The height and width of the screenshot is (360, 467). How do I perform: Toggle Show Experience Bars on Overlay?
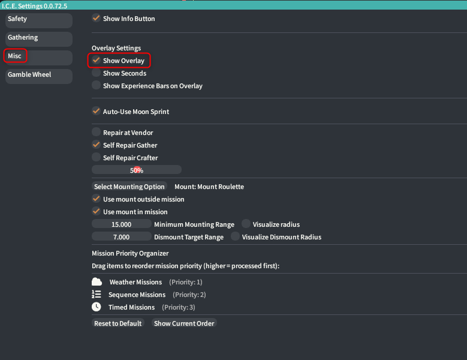96,86
